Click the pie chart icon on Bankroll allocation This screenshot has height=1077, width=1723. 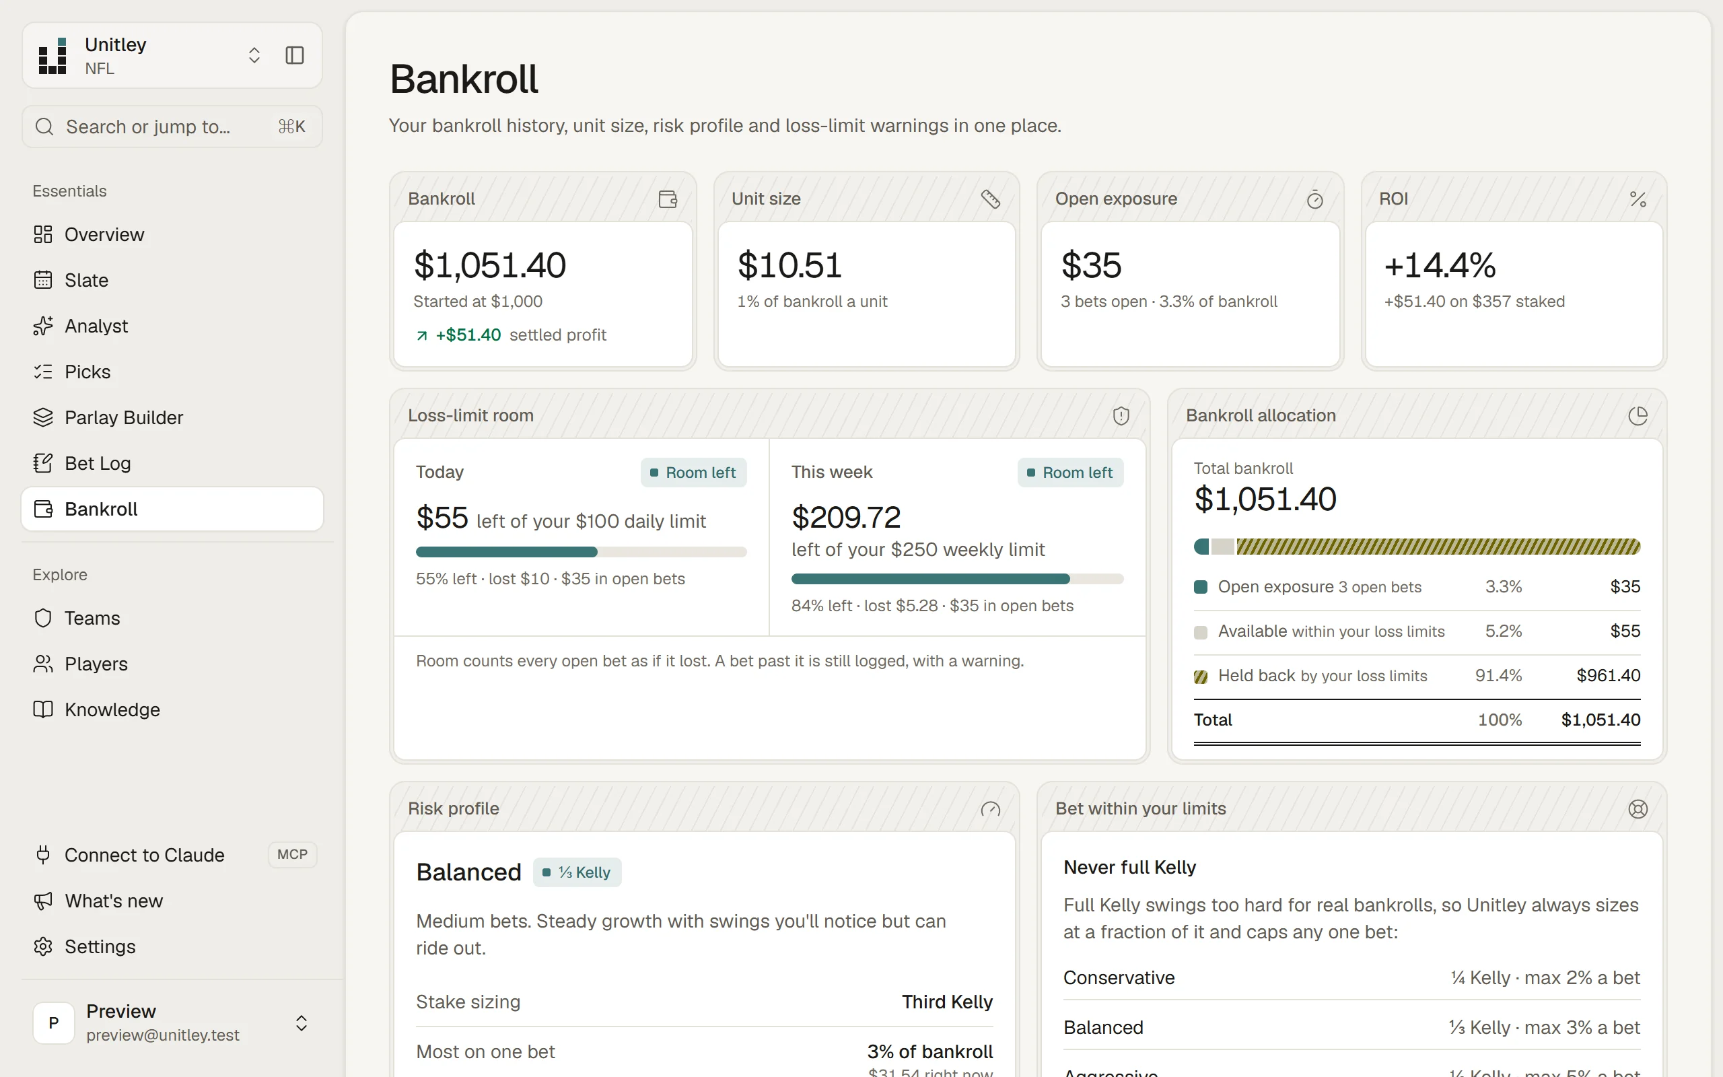point(1638,416)
